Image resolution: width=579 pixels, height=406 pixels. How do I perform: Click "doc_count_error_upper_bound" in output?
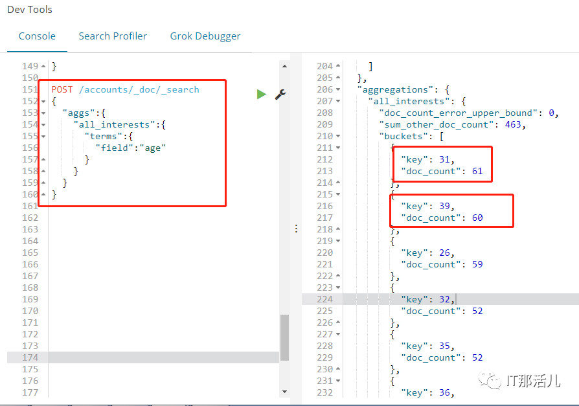tap(459, 113)
